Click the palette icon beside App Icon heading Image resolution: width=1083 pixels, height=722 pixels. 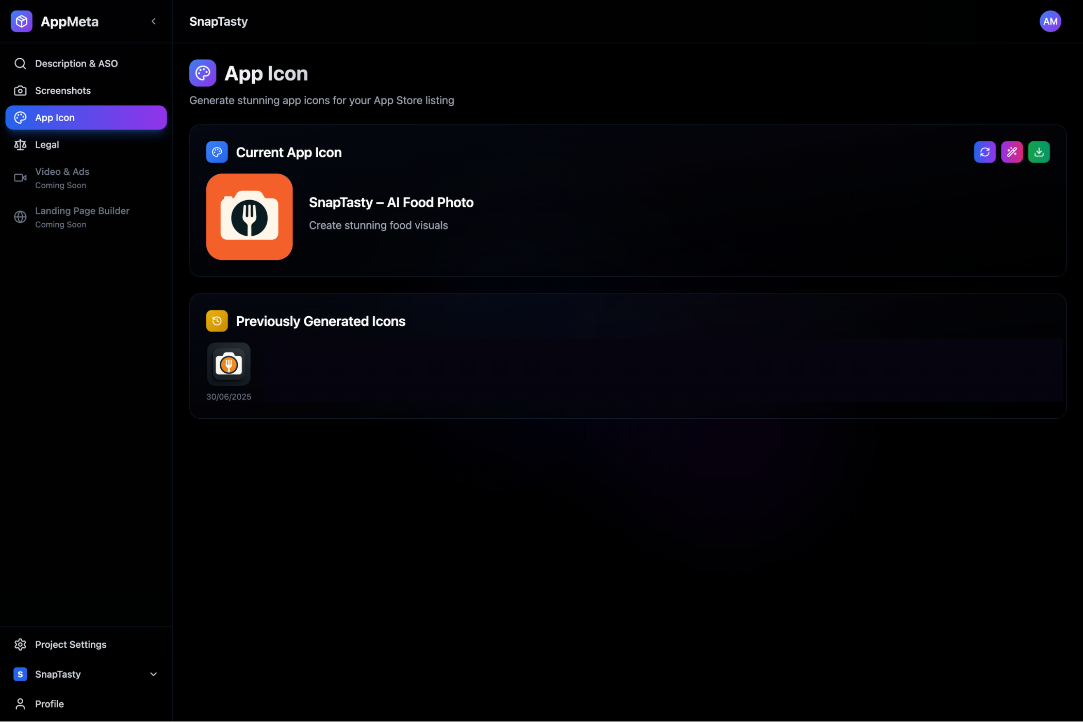pyautogui.click(x=203, y=73)
